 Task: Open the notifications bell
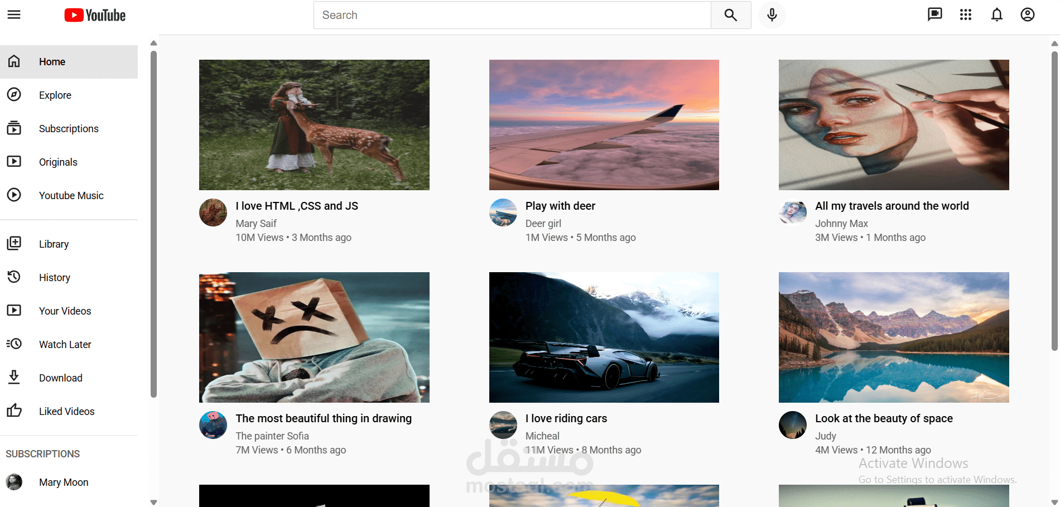[x=997, y=15]
